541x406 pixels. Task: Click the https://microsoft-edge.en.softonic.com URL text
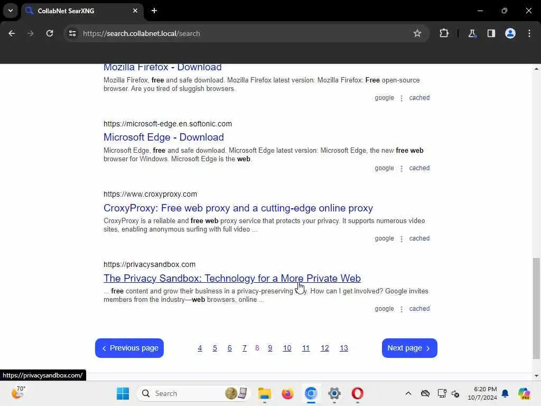167,124
